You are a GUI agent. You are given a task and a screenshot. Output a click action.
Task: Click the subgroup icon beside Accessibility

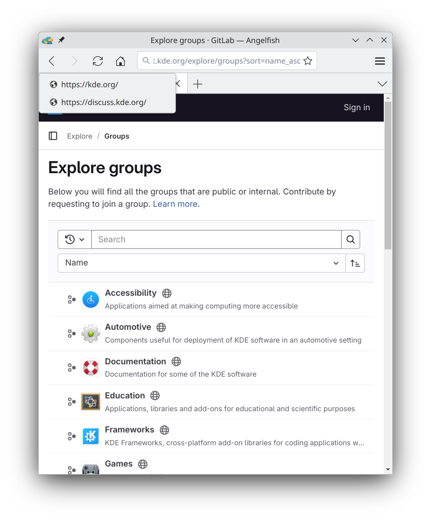click(71, 300)
